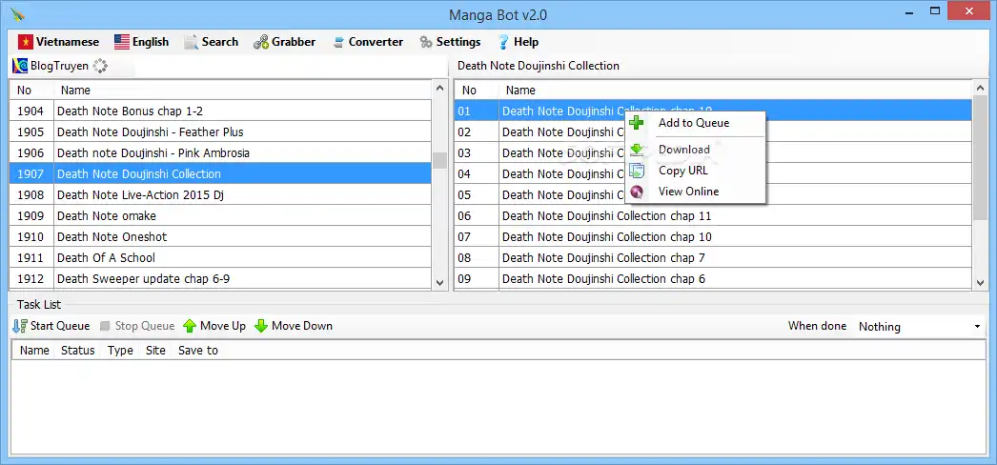Click chapter list scrollbar down arrow
The height and width of the screenshot is (465, 997).
981,283
